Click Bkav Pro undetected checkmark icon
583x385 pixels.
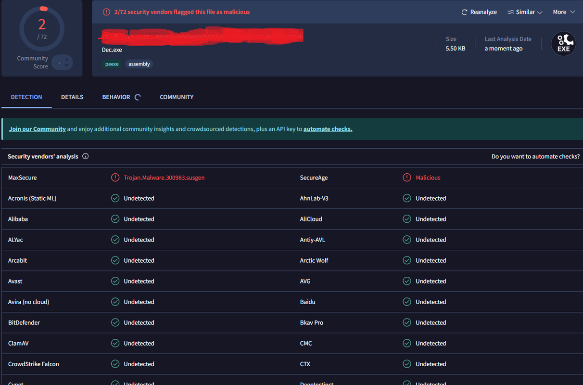click(407, 322)
